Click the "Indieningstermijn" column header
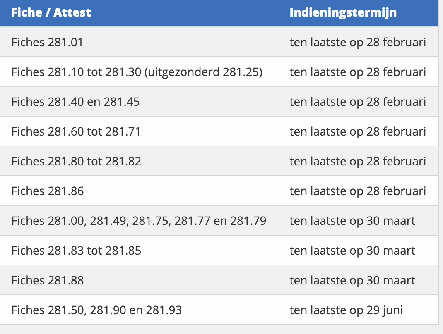Image resolution: width=443 pixels, height=334 pixels. (x=343, y=12)
